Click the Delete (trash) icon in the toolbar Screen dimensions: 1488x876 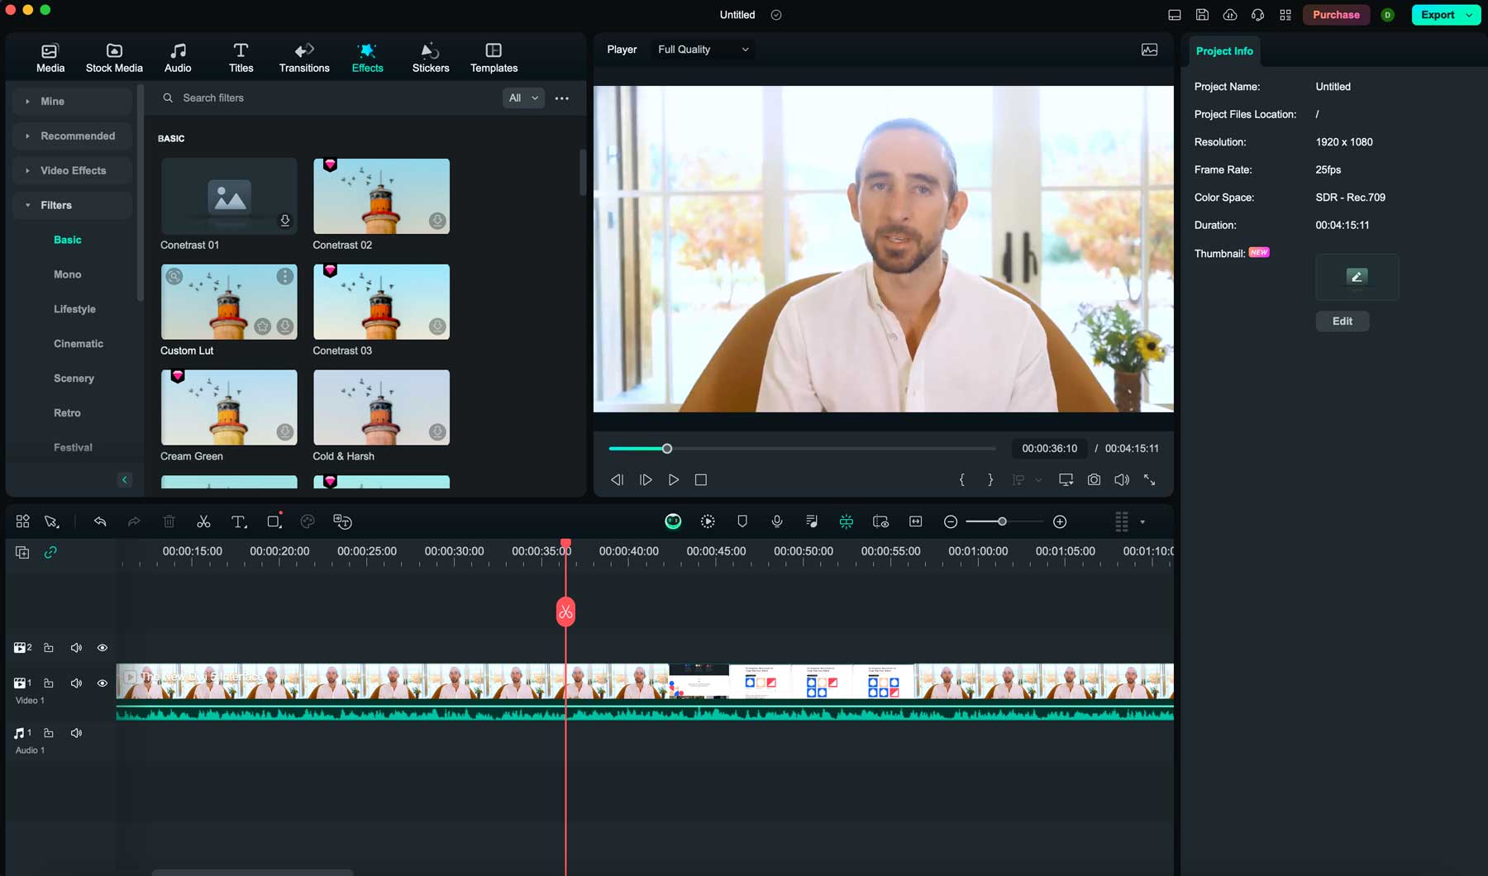click(x=169, y=521)
